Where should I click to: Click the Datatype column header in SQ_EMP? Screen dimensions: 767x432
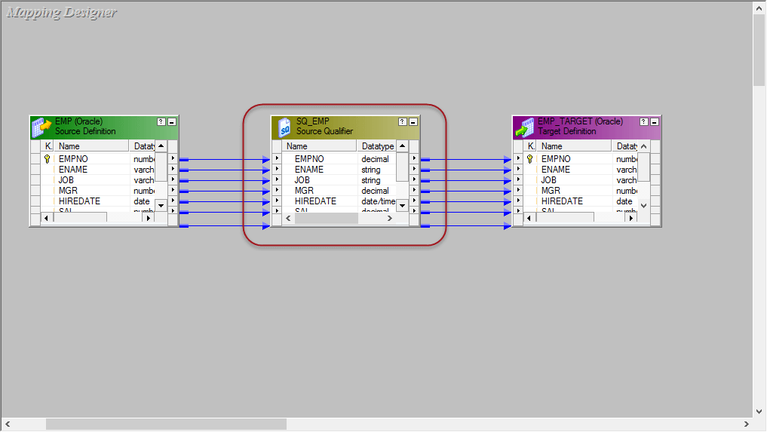tap(377, 146)
